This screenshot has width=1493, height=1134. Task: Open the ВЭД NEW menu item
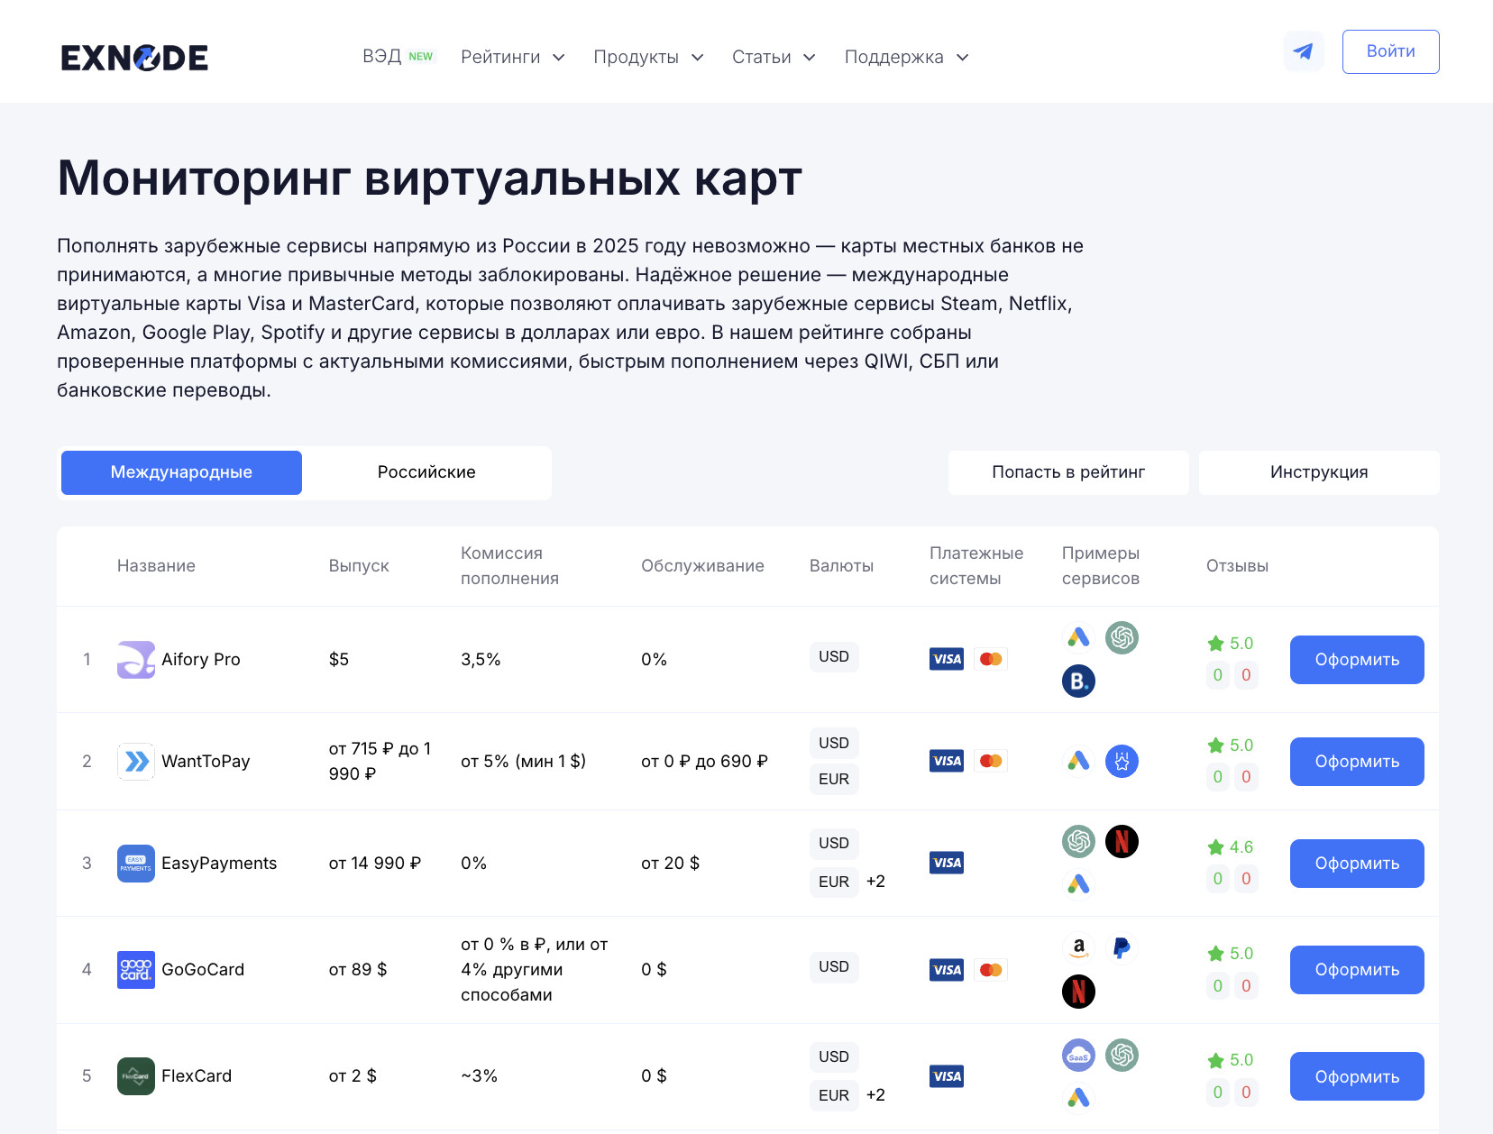(398, 56)
